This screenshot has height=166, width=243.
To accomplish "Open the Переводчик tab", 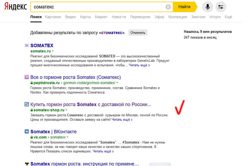I will coord(140,17).
